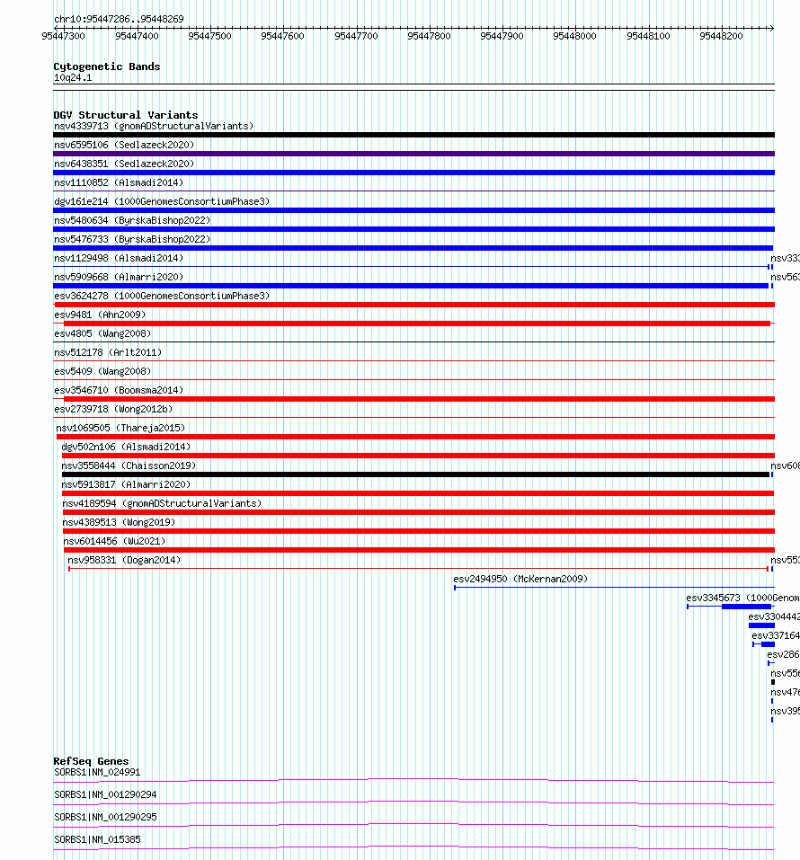Click ruler position 95447300
The image size is (800, 860).
tap(64, 36)
